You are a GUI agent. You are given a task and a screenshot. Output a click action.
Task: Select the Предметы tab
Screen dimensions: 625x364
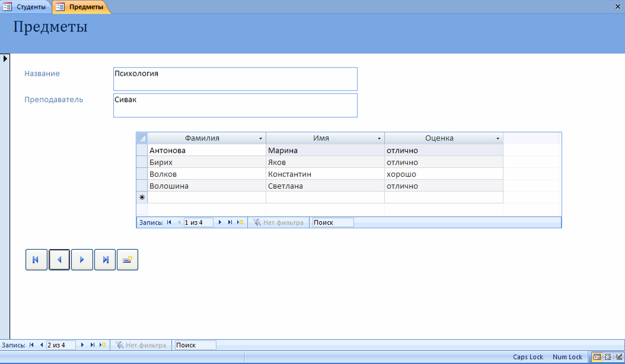point(81,7)
